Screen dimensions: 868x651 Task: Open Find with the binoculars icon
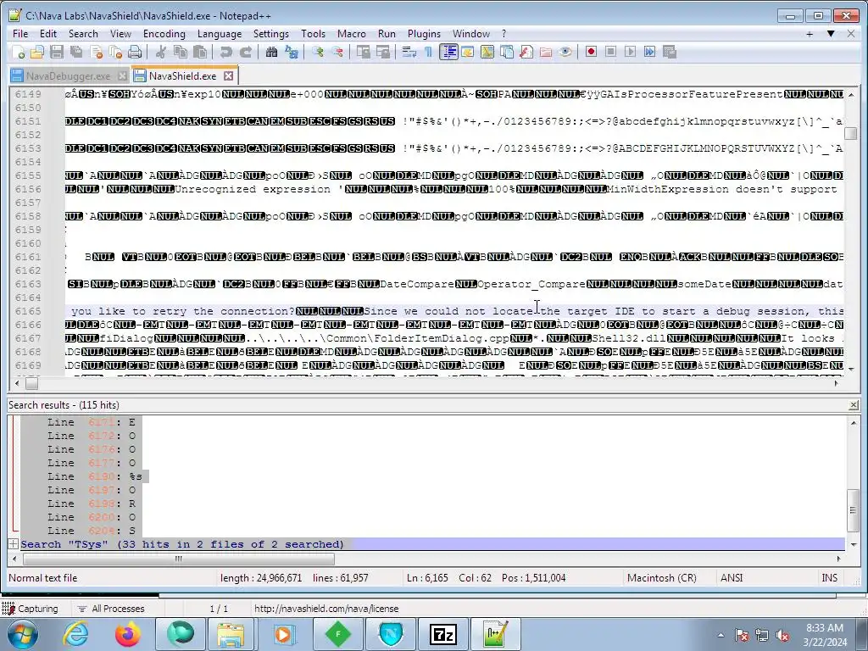point(272,52)
